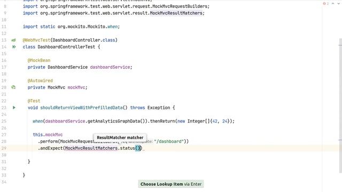Click the andExpect method call
The height and width of the screenshot is (192, 342).
point(52,148)
